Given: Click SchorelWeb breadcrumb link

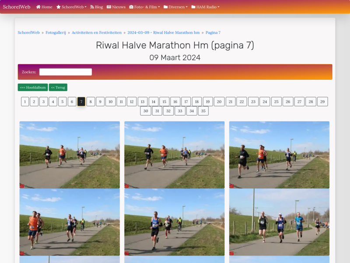Looking at the screenshot, I should click(x=28, y=32).
